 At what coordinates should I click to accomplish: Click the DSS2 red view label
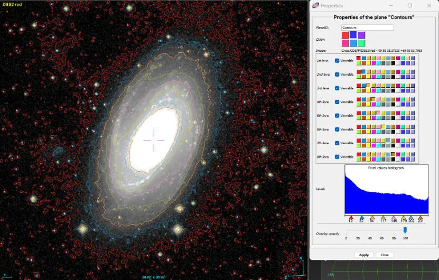[x=12, y=4]
